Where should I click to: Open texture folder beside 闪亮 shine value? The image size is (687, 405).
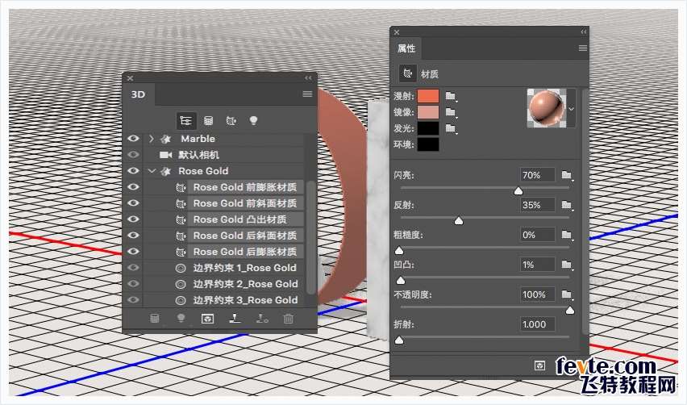(567, 175)
